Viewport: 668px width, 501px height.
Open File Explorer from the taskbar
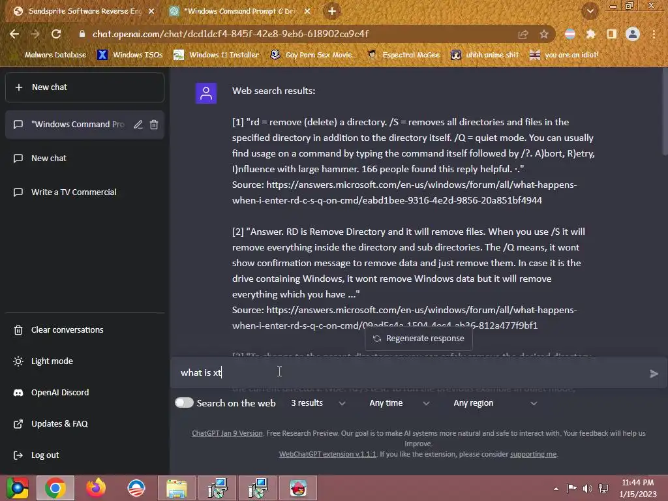click(x=177, y=488)
